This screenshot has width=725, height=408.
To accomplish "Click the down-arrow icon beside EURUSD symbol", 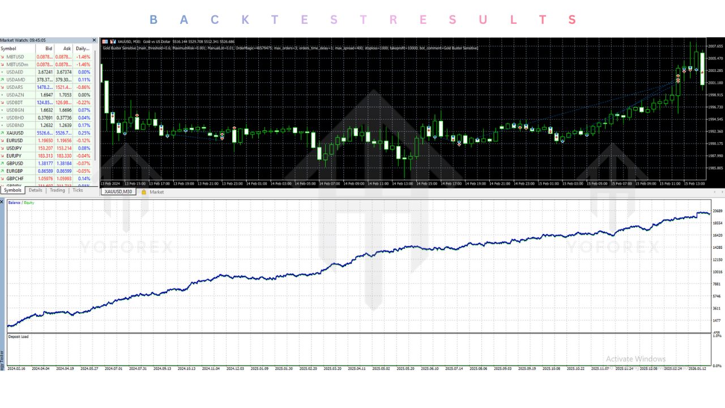I will [3, 141].
